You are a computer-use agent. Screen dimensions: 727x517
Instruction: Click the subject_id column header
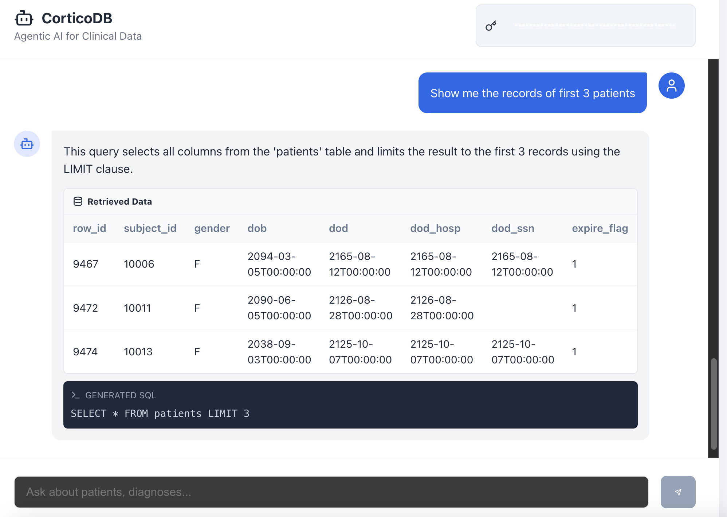tap(150, 228)
